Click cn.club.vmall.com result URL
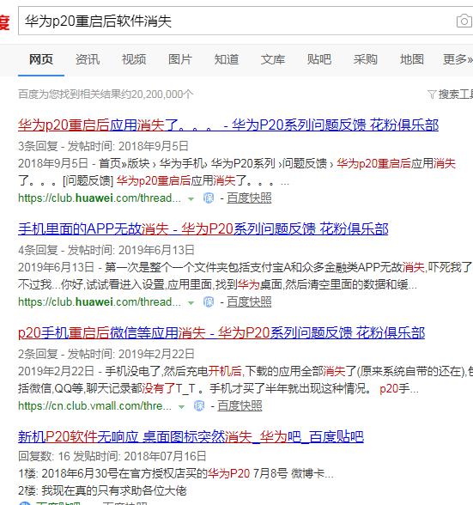 [94, 406]
